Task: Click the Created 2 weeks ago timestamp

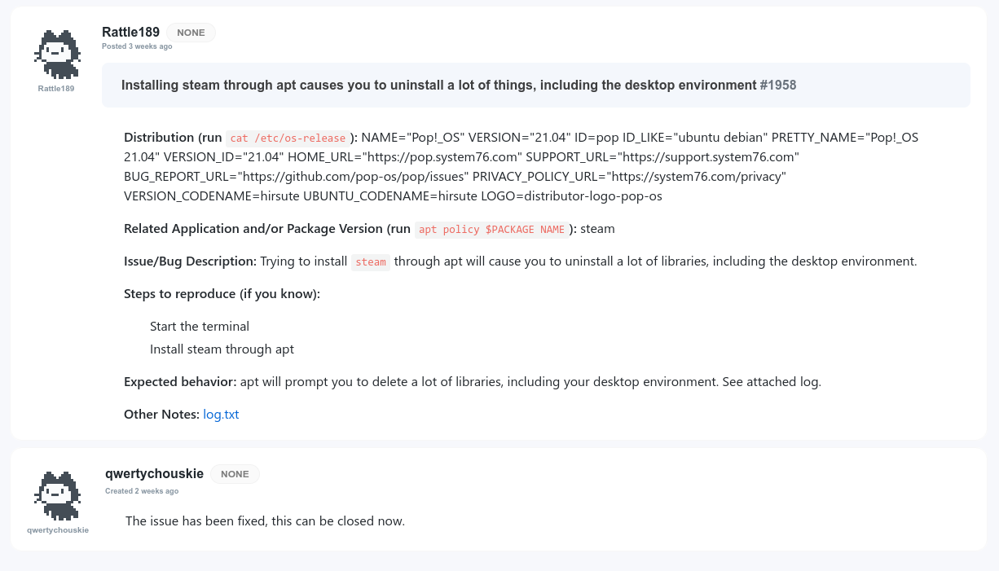Action: 142,491
